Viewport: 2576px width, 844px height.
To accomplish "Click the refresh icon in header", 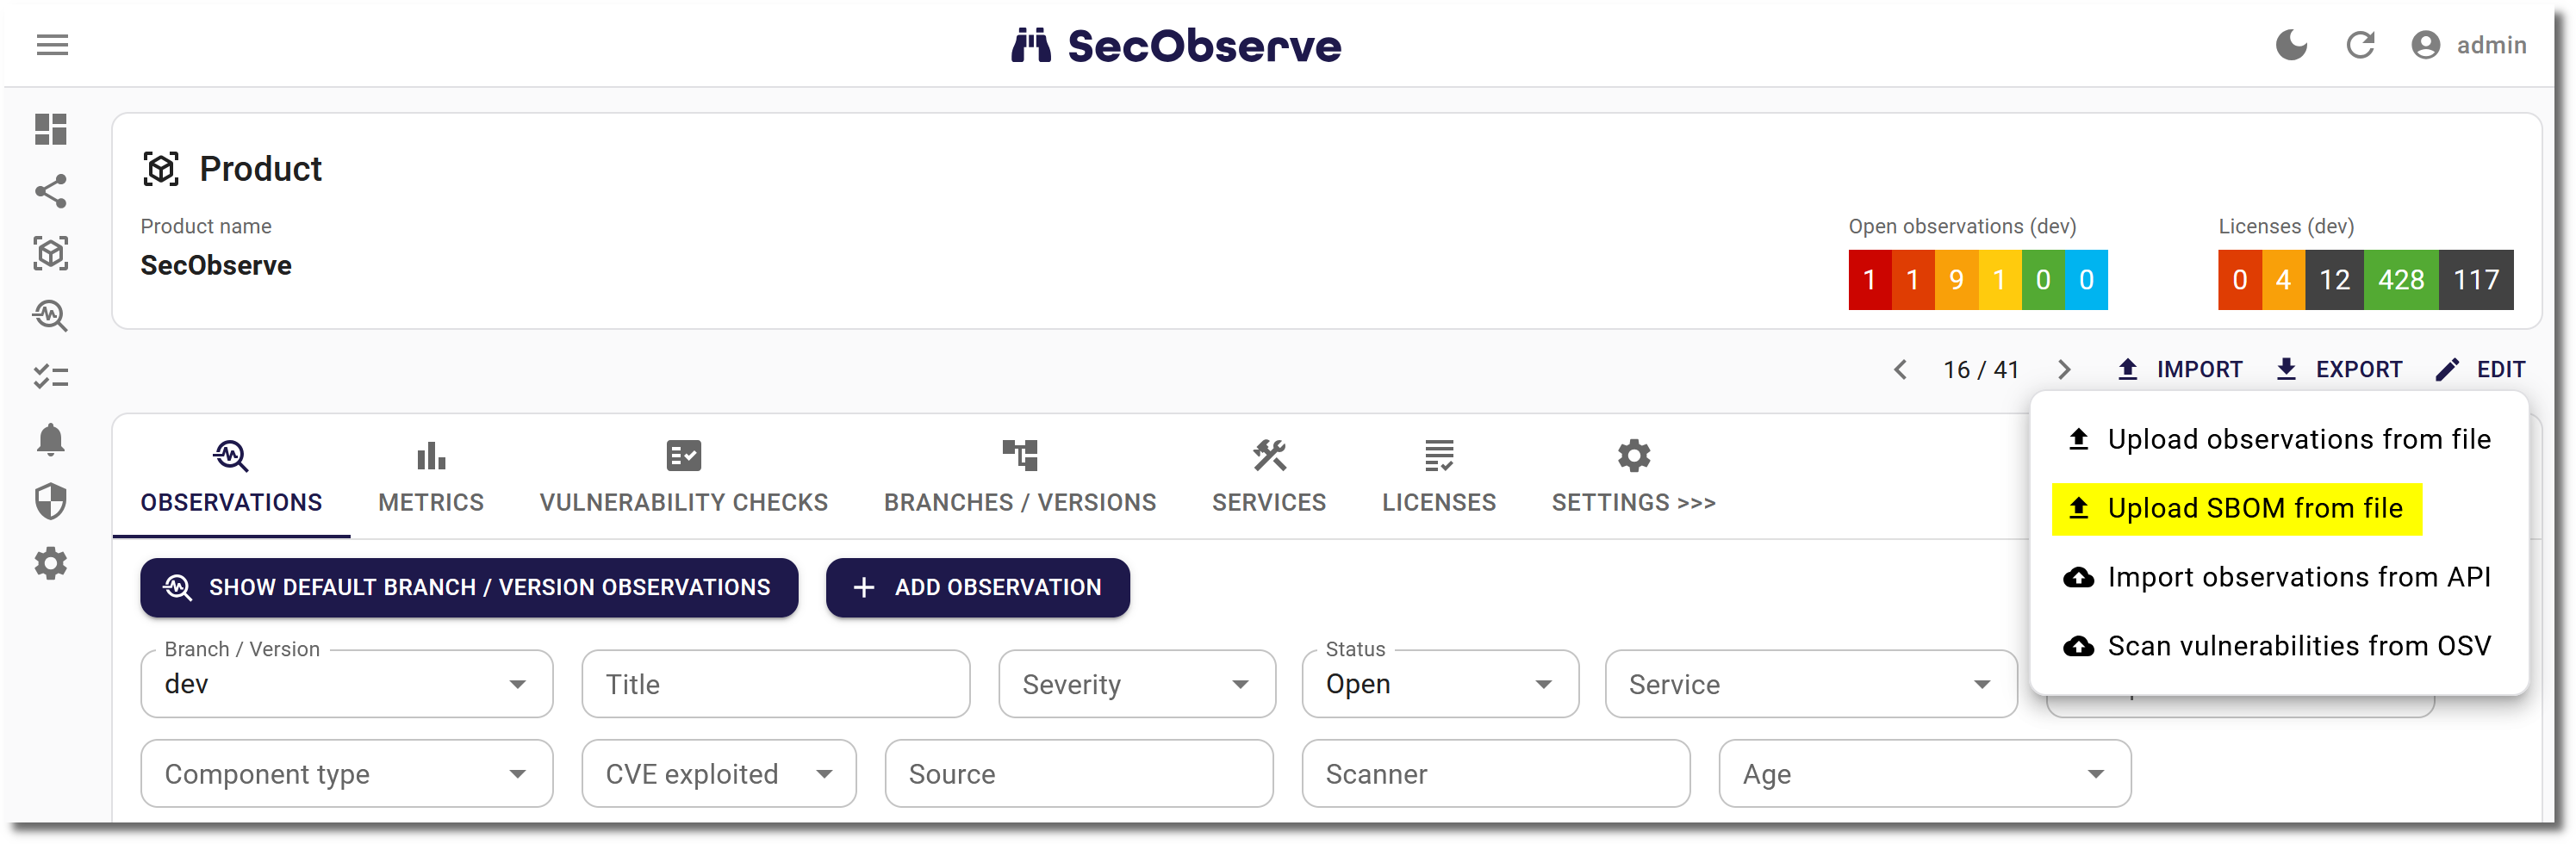I will click(x=2360, y=45).
